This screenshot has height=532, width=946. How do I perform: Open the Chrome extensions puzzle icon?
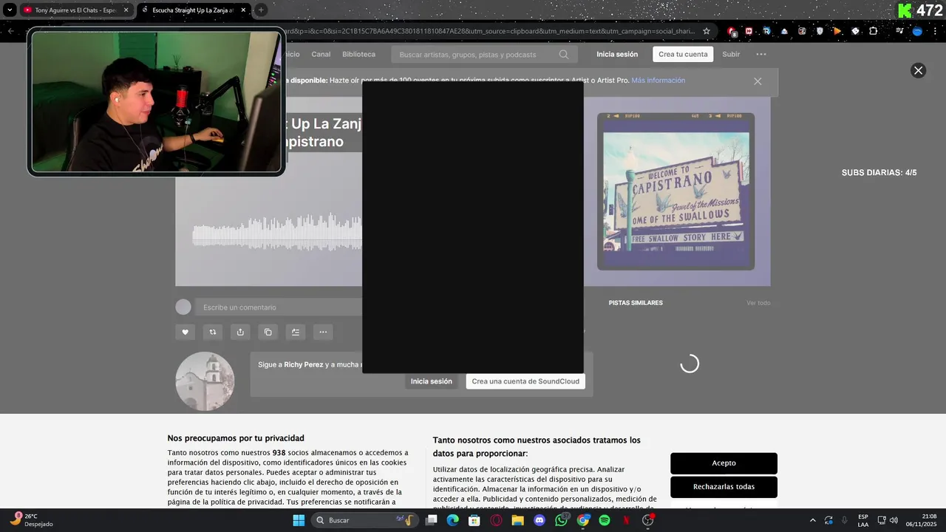874,31
